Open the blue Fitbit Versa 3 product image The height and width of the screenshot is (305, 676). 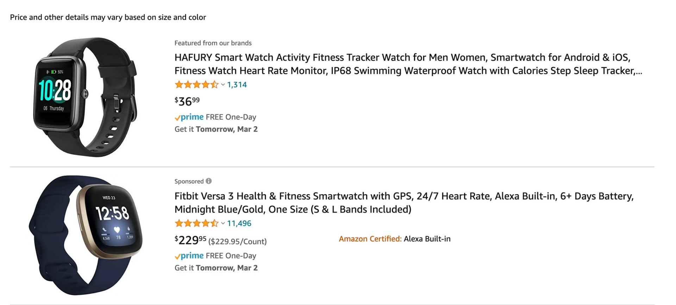[x=86, y=235]
